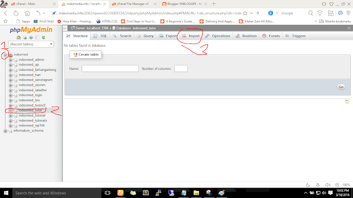Open Windows Start menu
The height and width of the screenshot is (198, 353).
click(6, 193)
